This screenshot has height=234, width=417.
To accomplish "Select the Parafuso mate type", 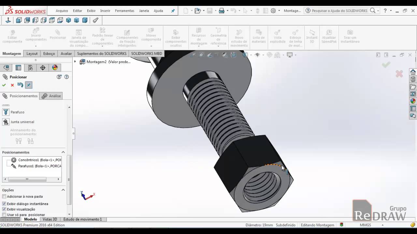I will tap(6, 112).
